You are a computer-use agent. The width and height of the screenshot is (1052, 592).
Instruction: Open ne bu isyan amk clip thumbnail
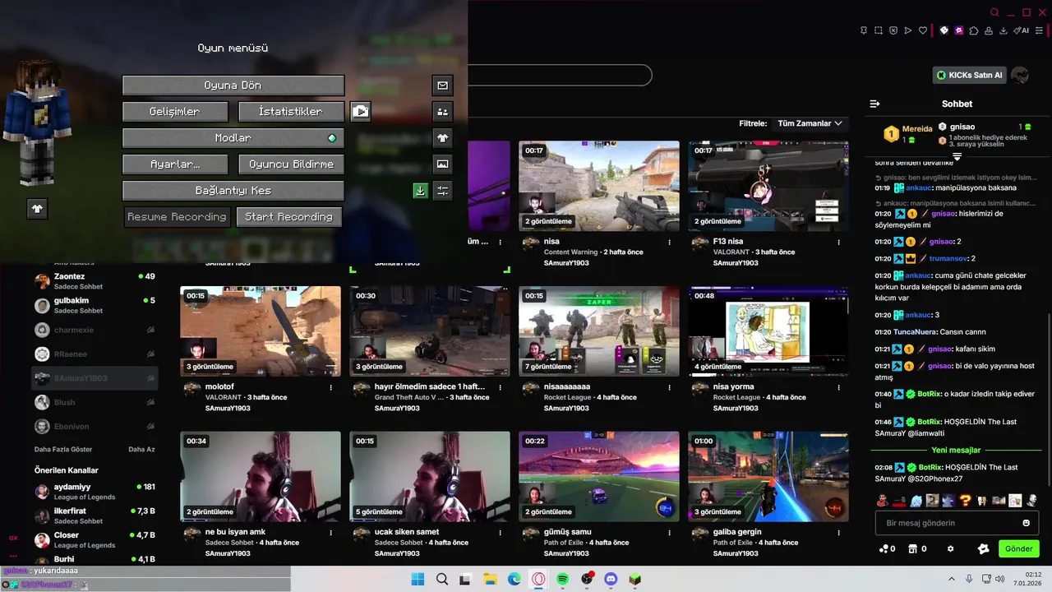261,477
